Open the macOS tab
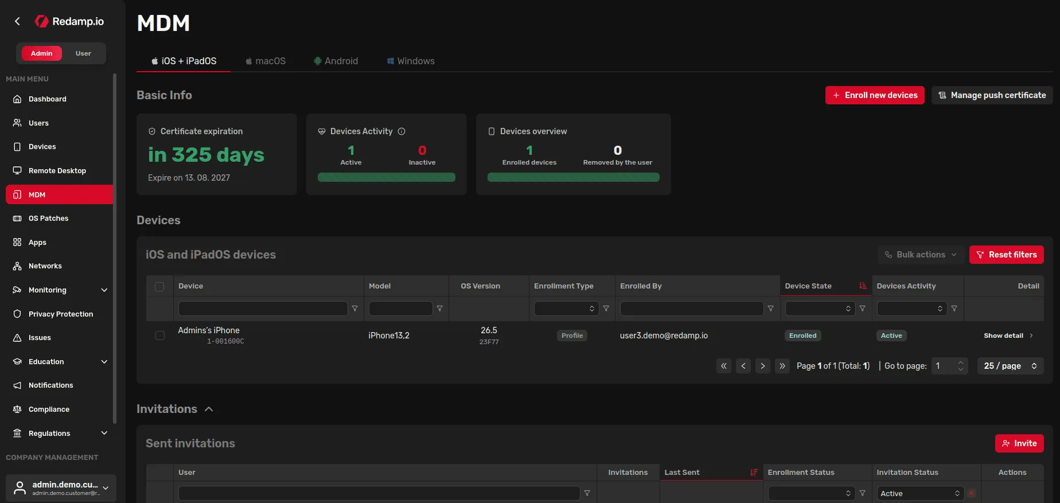This screenshot has width=1060, height=503. 266,61
